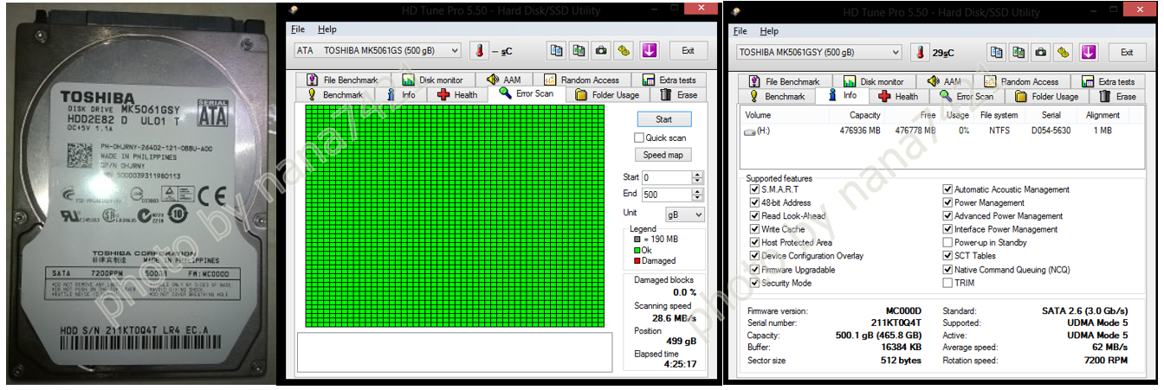Open options tools icon in Info window

pyautogui.click(x=1064, y=52)
